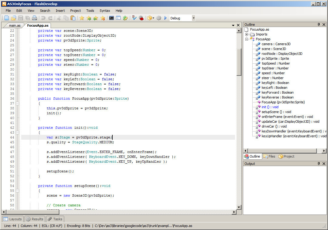The image size is (328, 230).
Task: Go to next bookmark star icon
Action: click(x=89, y=18)
